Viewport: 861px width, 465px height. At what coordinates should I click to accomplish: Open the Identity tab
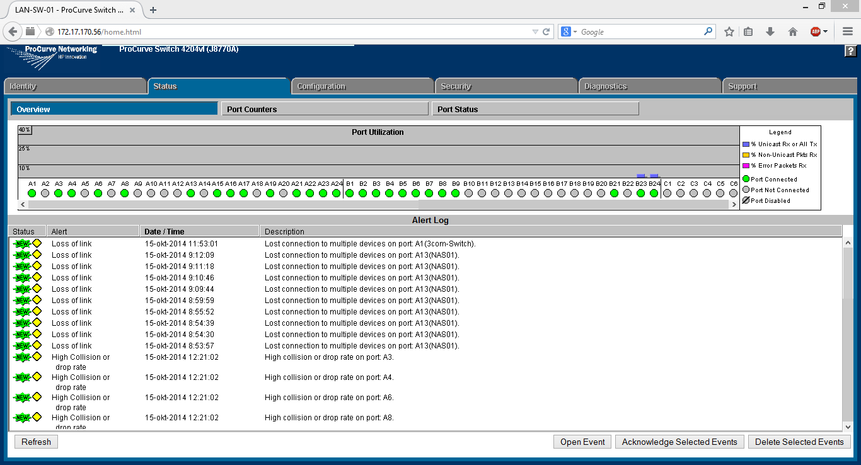[x=75, y=86]
